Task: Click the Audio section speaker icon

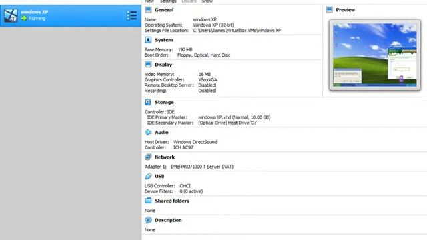Action: [x=148, y=132]
